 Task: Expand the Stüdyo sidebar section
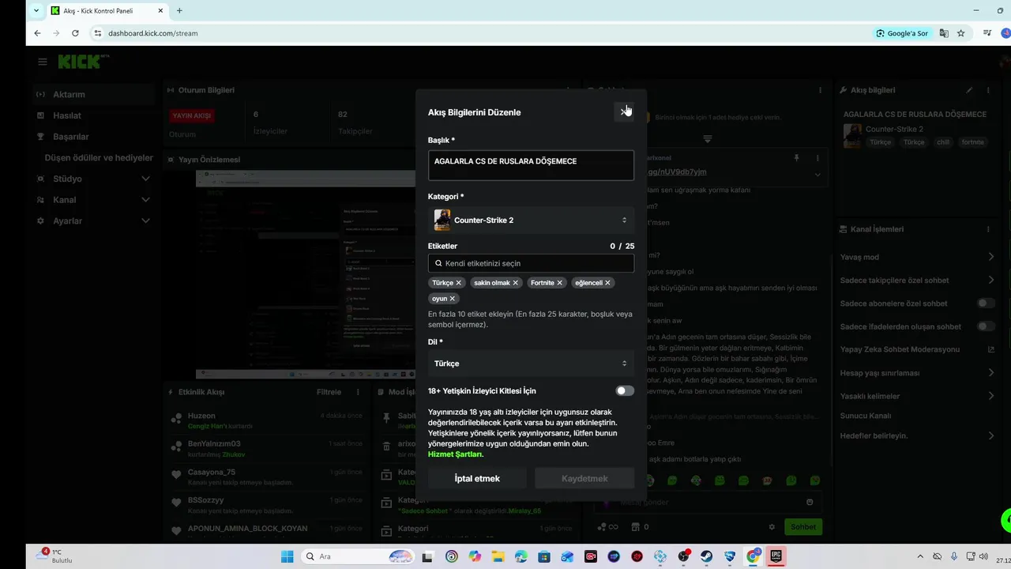tap(93, 179)
